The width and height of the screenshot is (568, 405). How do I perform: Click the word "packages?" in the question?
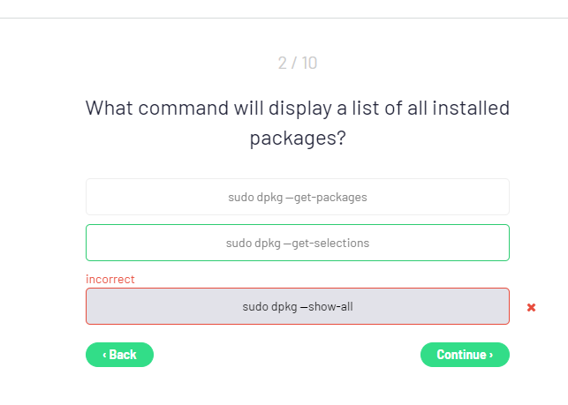pos(297,139)
